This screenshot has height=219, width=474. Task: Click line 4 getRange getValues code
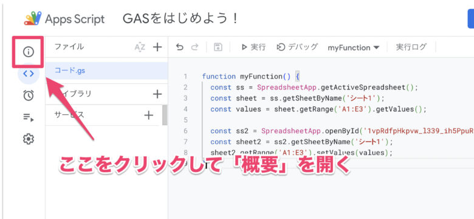(318, 109)
